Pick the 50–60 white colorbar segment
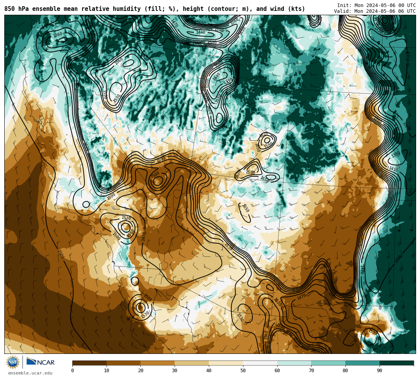 pos(260,363)
